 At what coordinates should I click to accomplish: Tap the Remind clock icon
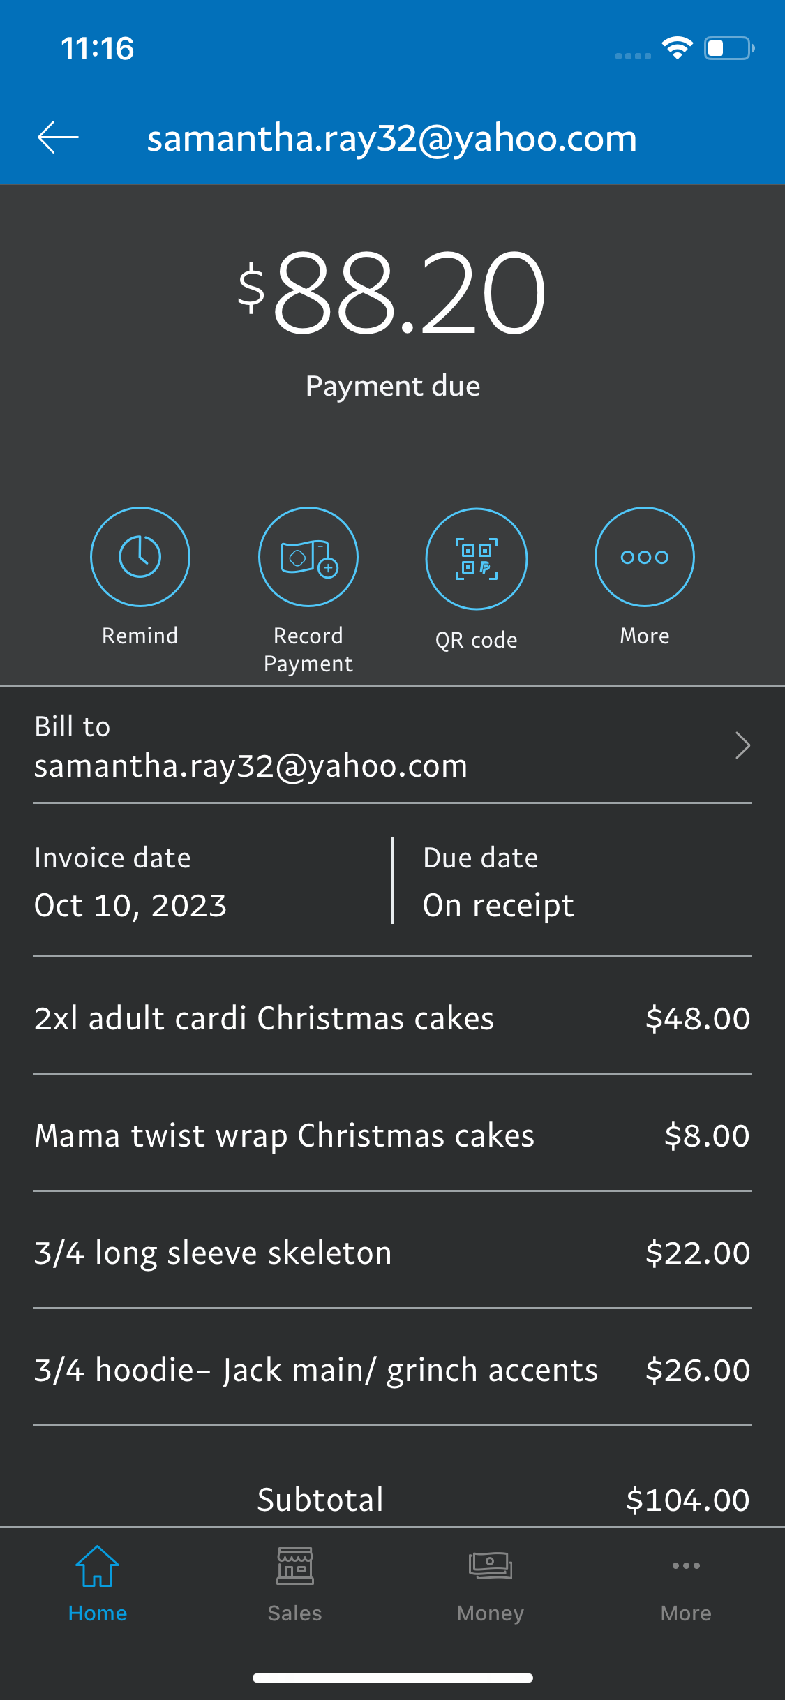(140, 557)
